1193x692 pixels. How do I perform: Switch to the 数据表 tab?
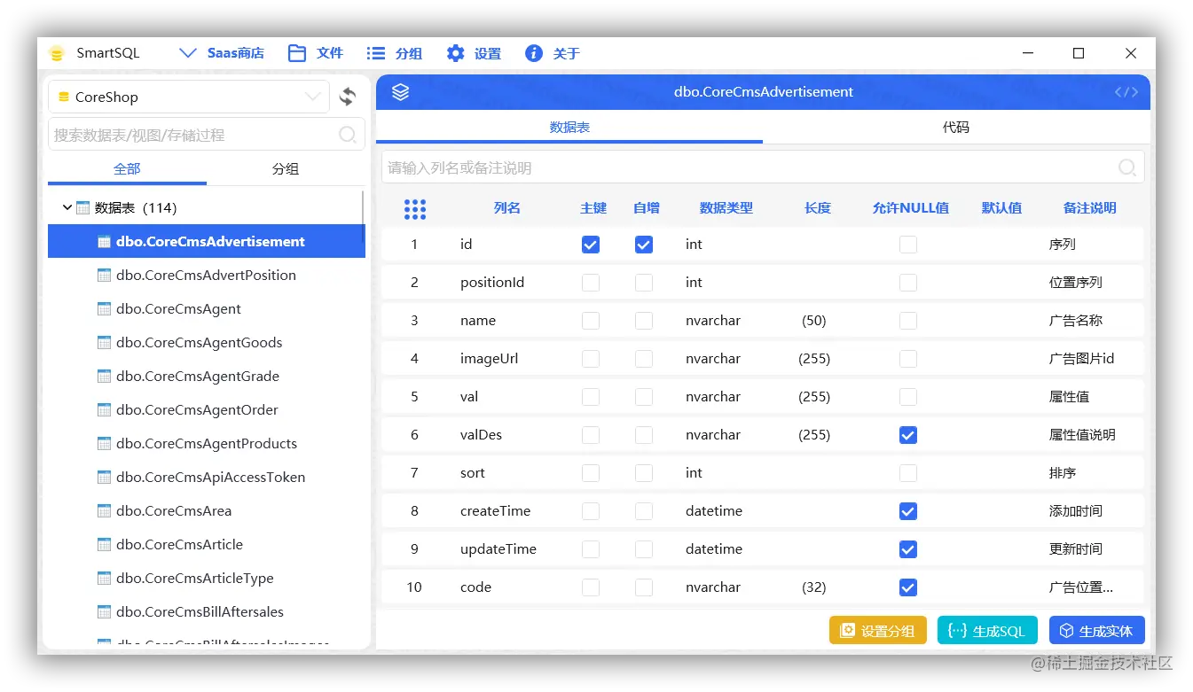tap(569, 127)
